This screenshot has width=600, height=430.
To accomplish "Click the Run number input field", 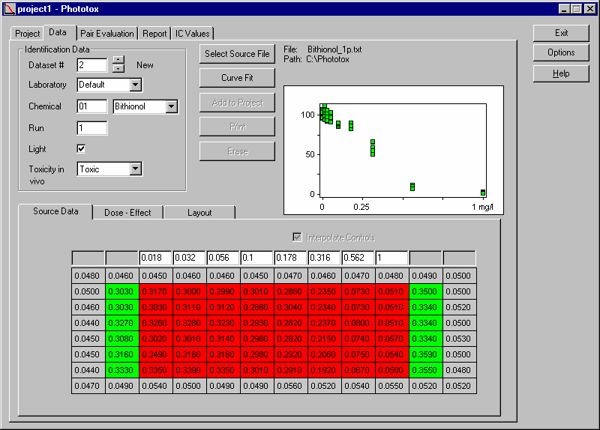I will (x=92, y=128).
